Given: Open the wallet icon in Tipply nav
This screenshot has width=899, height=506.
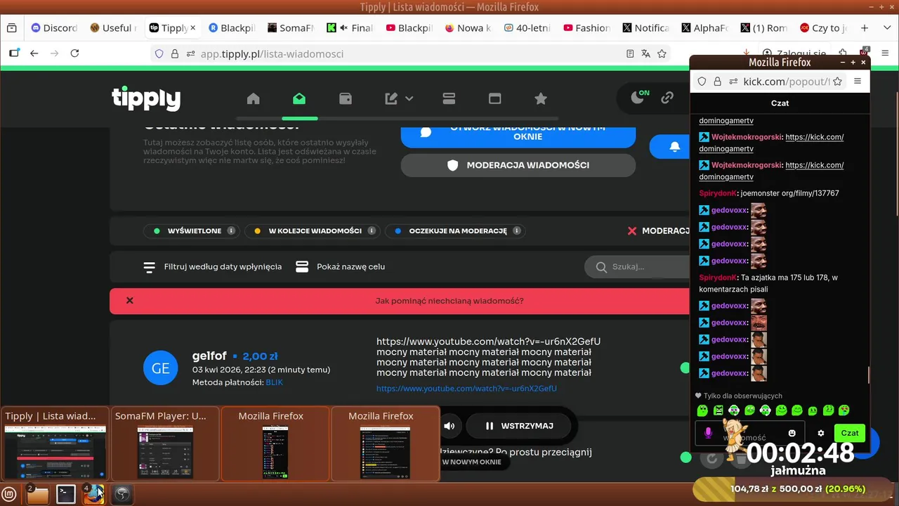Looking at the screenshot, I should [346, 99].
